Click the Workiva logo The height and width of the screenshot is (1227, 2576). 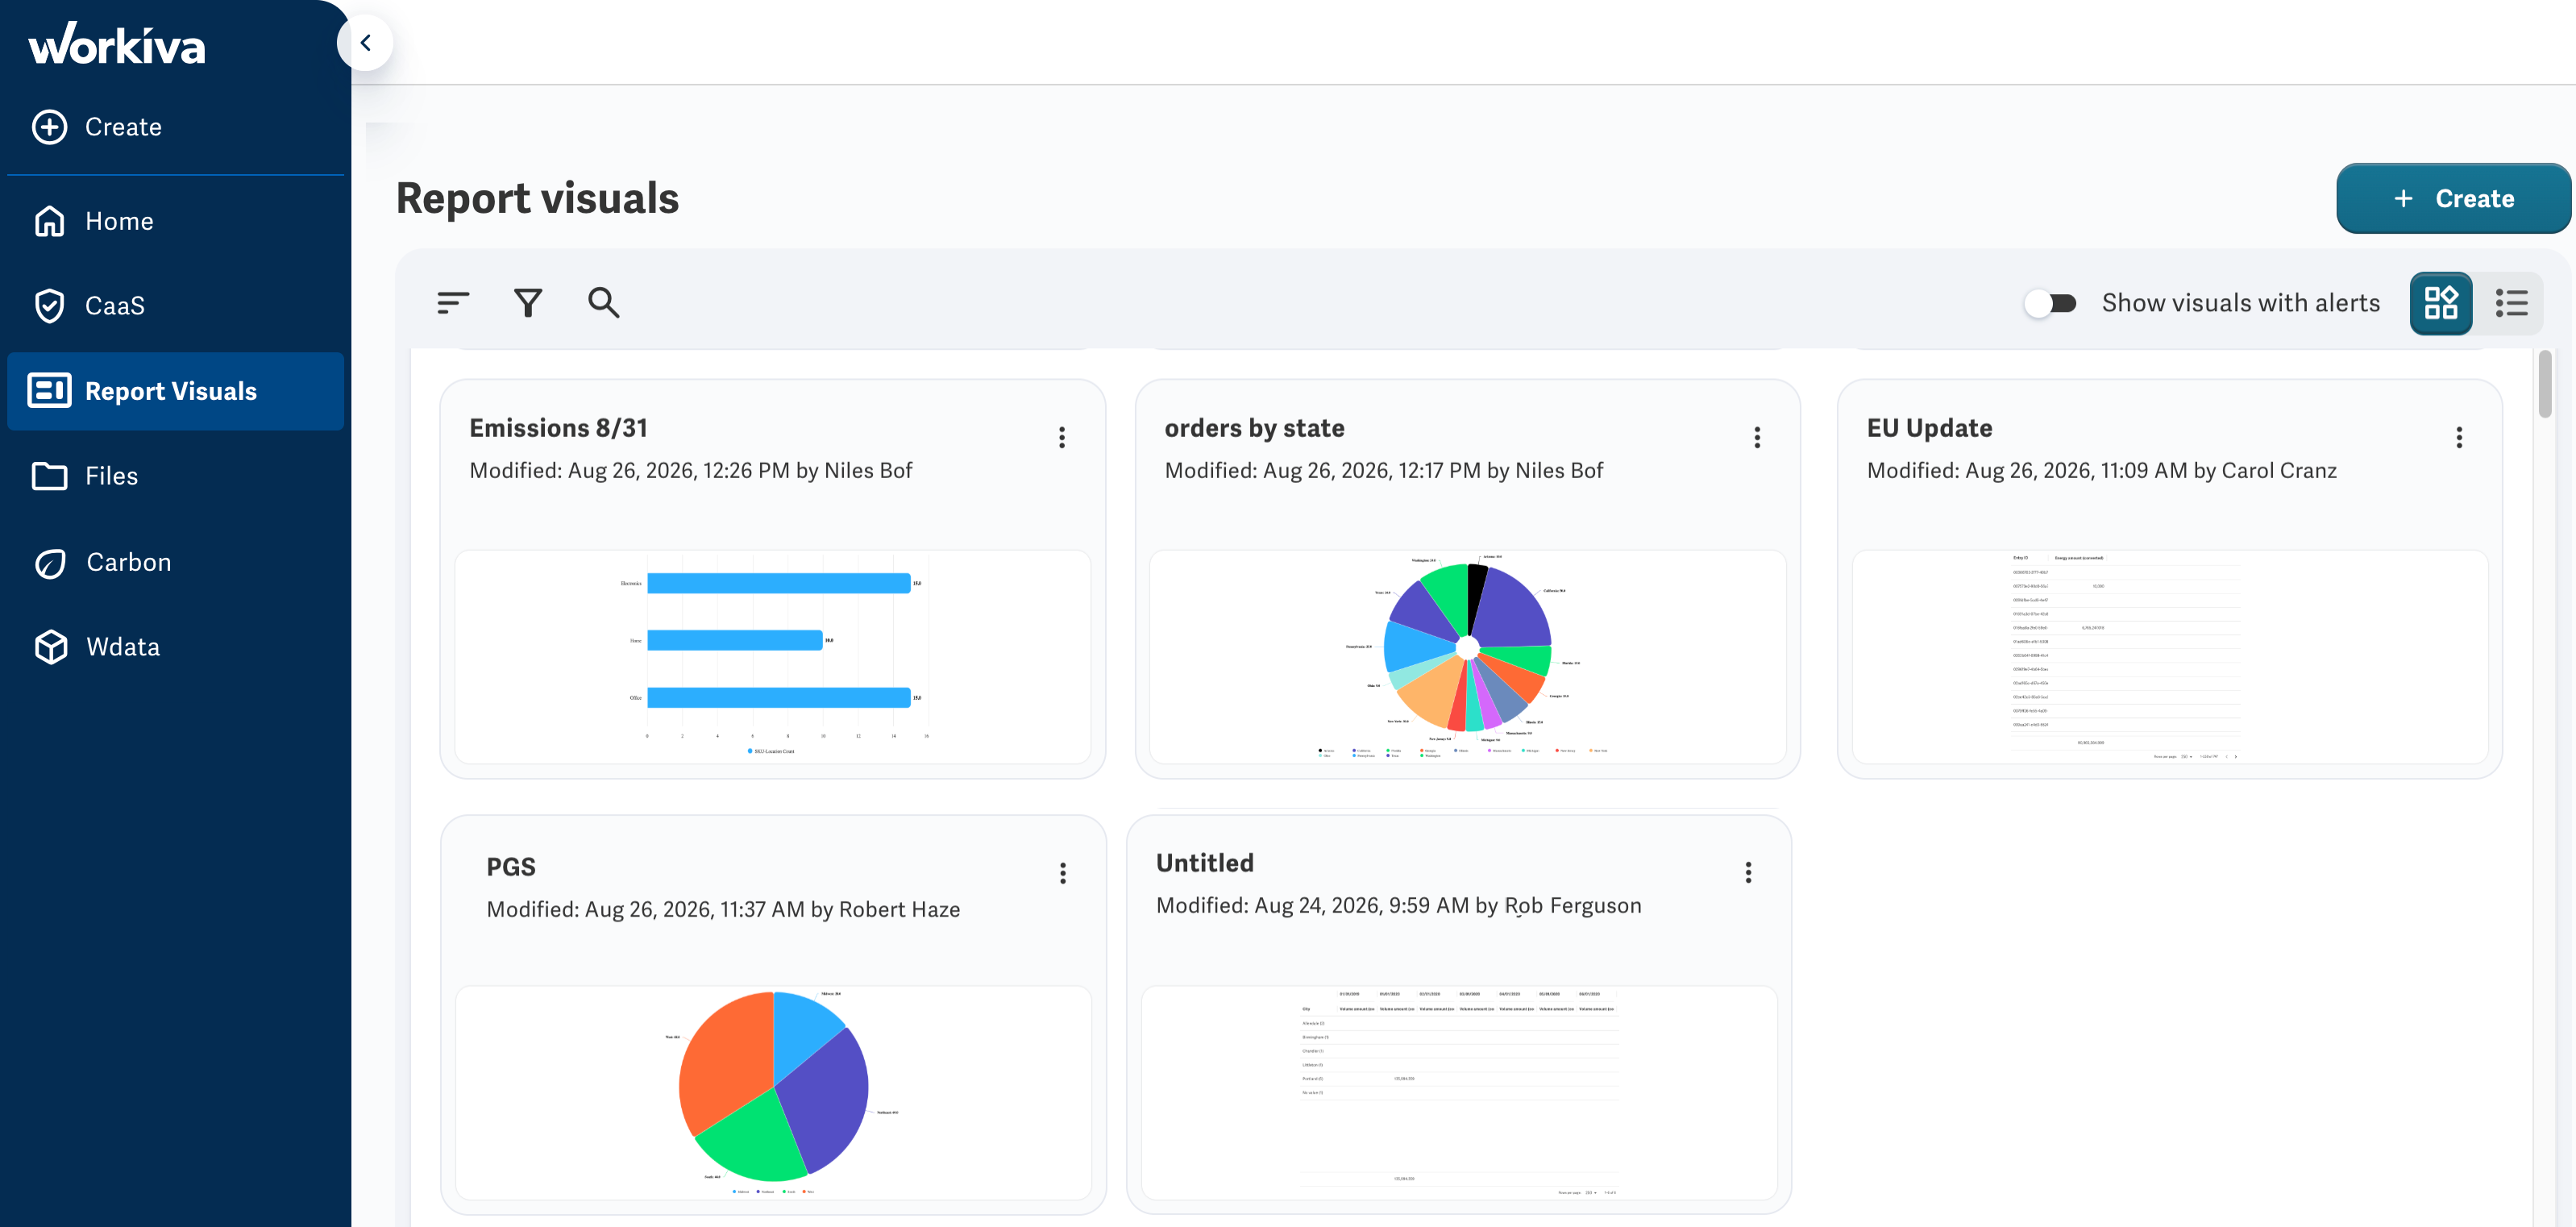pyautogui.click(x=117, y=44)
